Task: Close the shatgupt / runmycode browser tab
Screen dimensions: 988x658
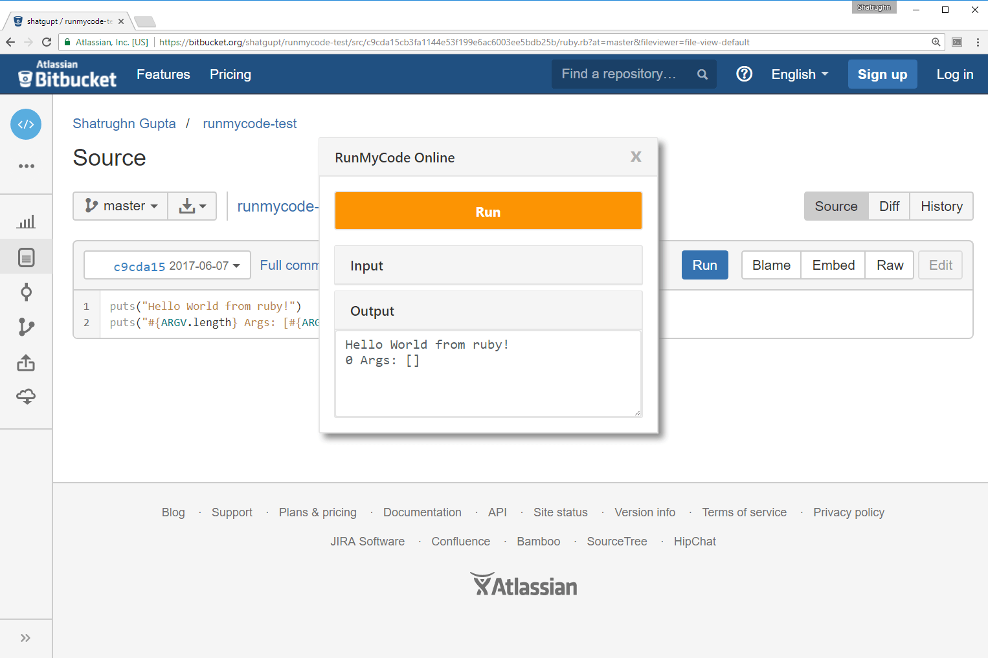Action: (x=121, y=21)
